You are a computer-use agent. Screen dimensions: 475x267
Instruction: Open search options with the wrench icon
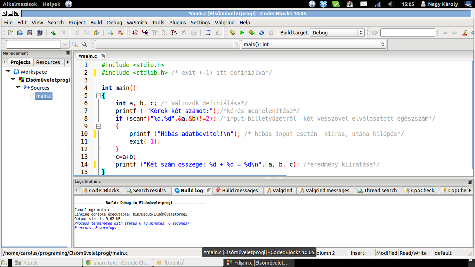(x=84, y=44)
